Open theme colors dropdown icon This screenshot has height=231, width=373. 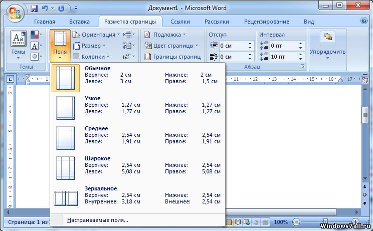tap(37, 35)
